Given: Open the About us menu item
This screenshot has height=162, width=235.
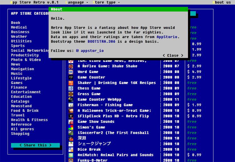Looking at the screenshot, I should [x=222, y=2].
